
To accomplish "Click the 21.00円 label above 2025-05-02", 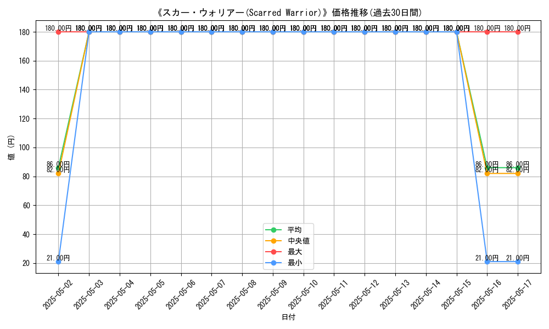I will pyautogui.click(x=58, y=258).
